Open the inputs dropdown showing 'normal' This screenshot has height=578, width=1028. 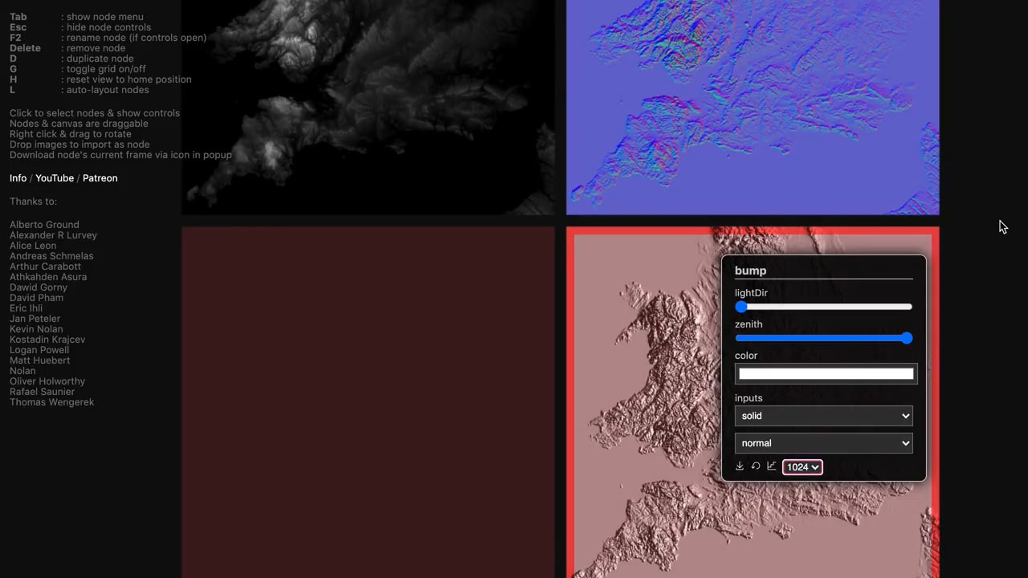(x=823, y=442)
